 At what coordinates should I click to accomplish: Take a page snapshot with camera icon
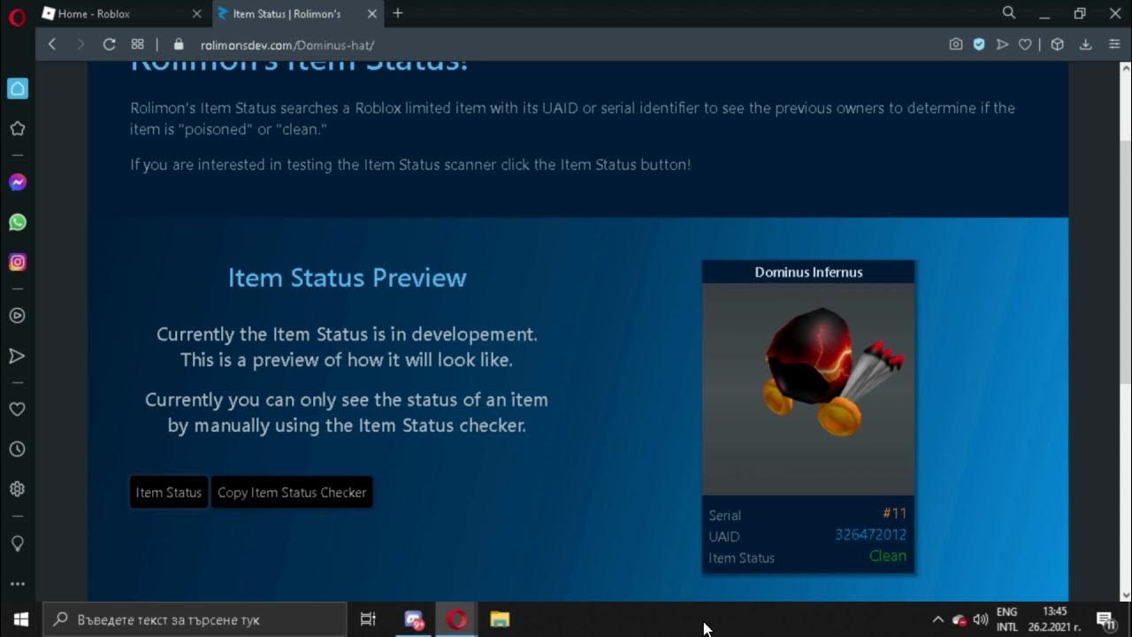click(956, 44)
